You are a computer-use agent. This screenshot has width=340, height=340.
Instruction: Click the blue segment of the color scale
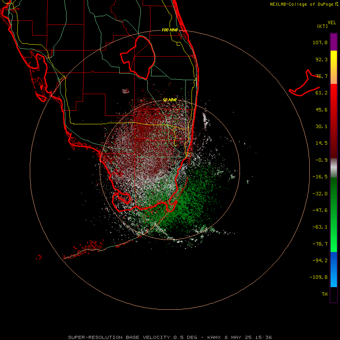click(x=334, y=269)
